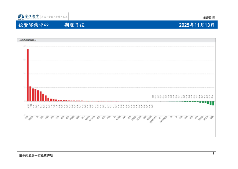The width and height of the screenshot is (238, 169).
Task: Click the 20 label on the y-axis
Action: click(x=24, y=74)
